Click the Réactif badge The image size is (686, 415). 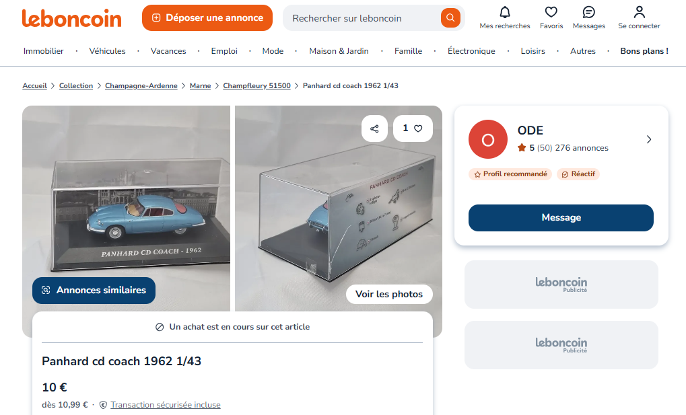(x=578, y=174)
